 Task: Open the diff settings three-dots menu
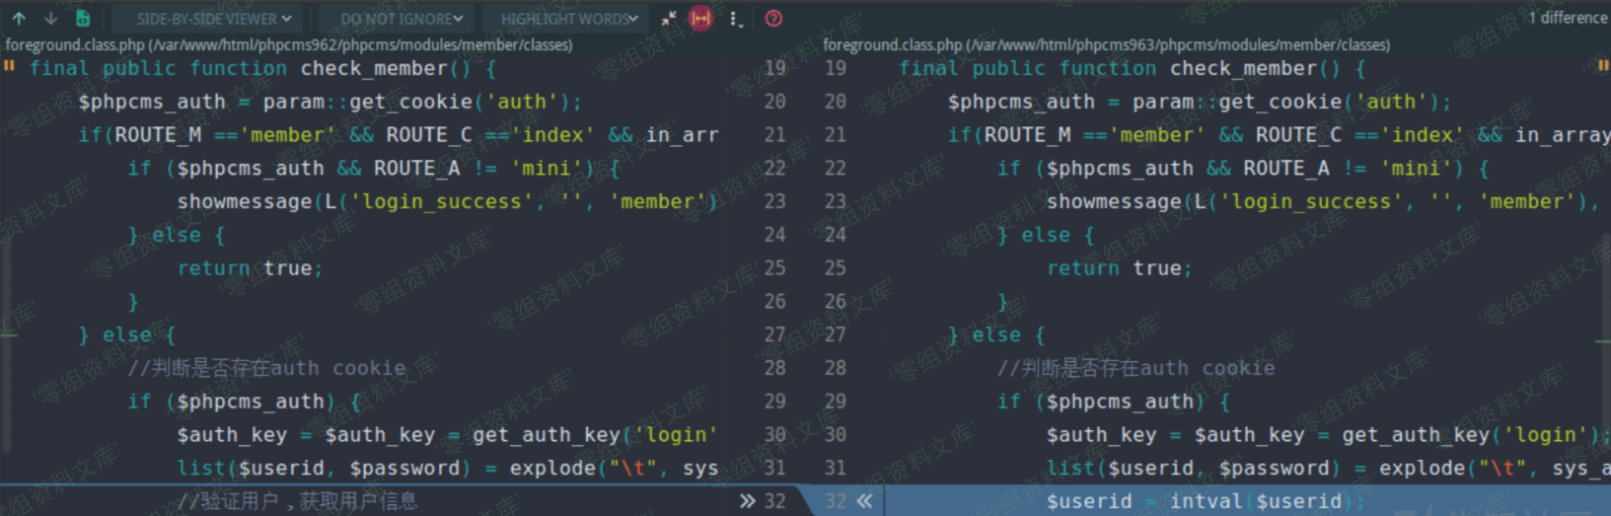pos(735,18)
